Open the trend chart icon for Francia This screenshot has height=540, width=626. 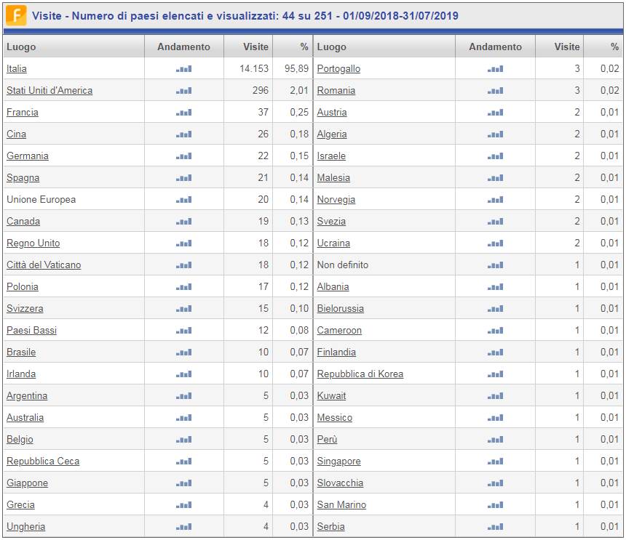183,113
